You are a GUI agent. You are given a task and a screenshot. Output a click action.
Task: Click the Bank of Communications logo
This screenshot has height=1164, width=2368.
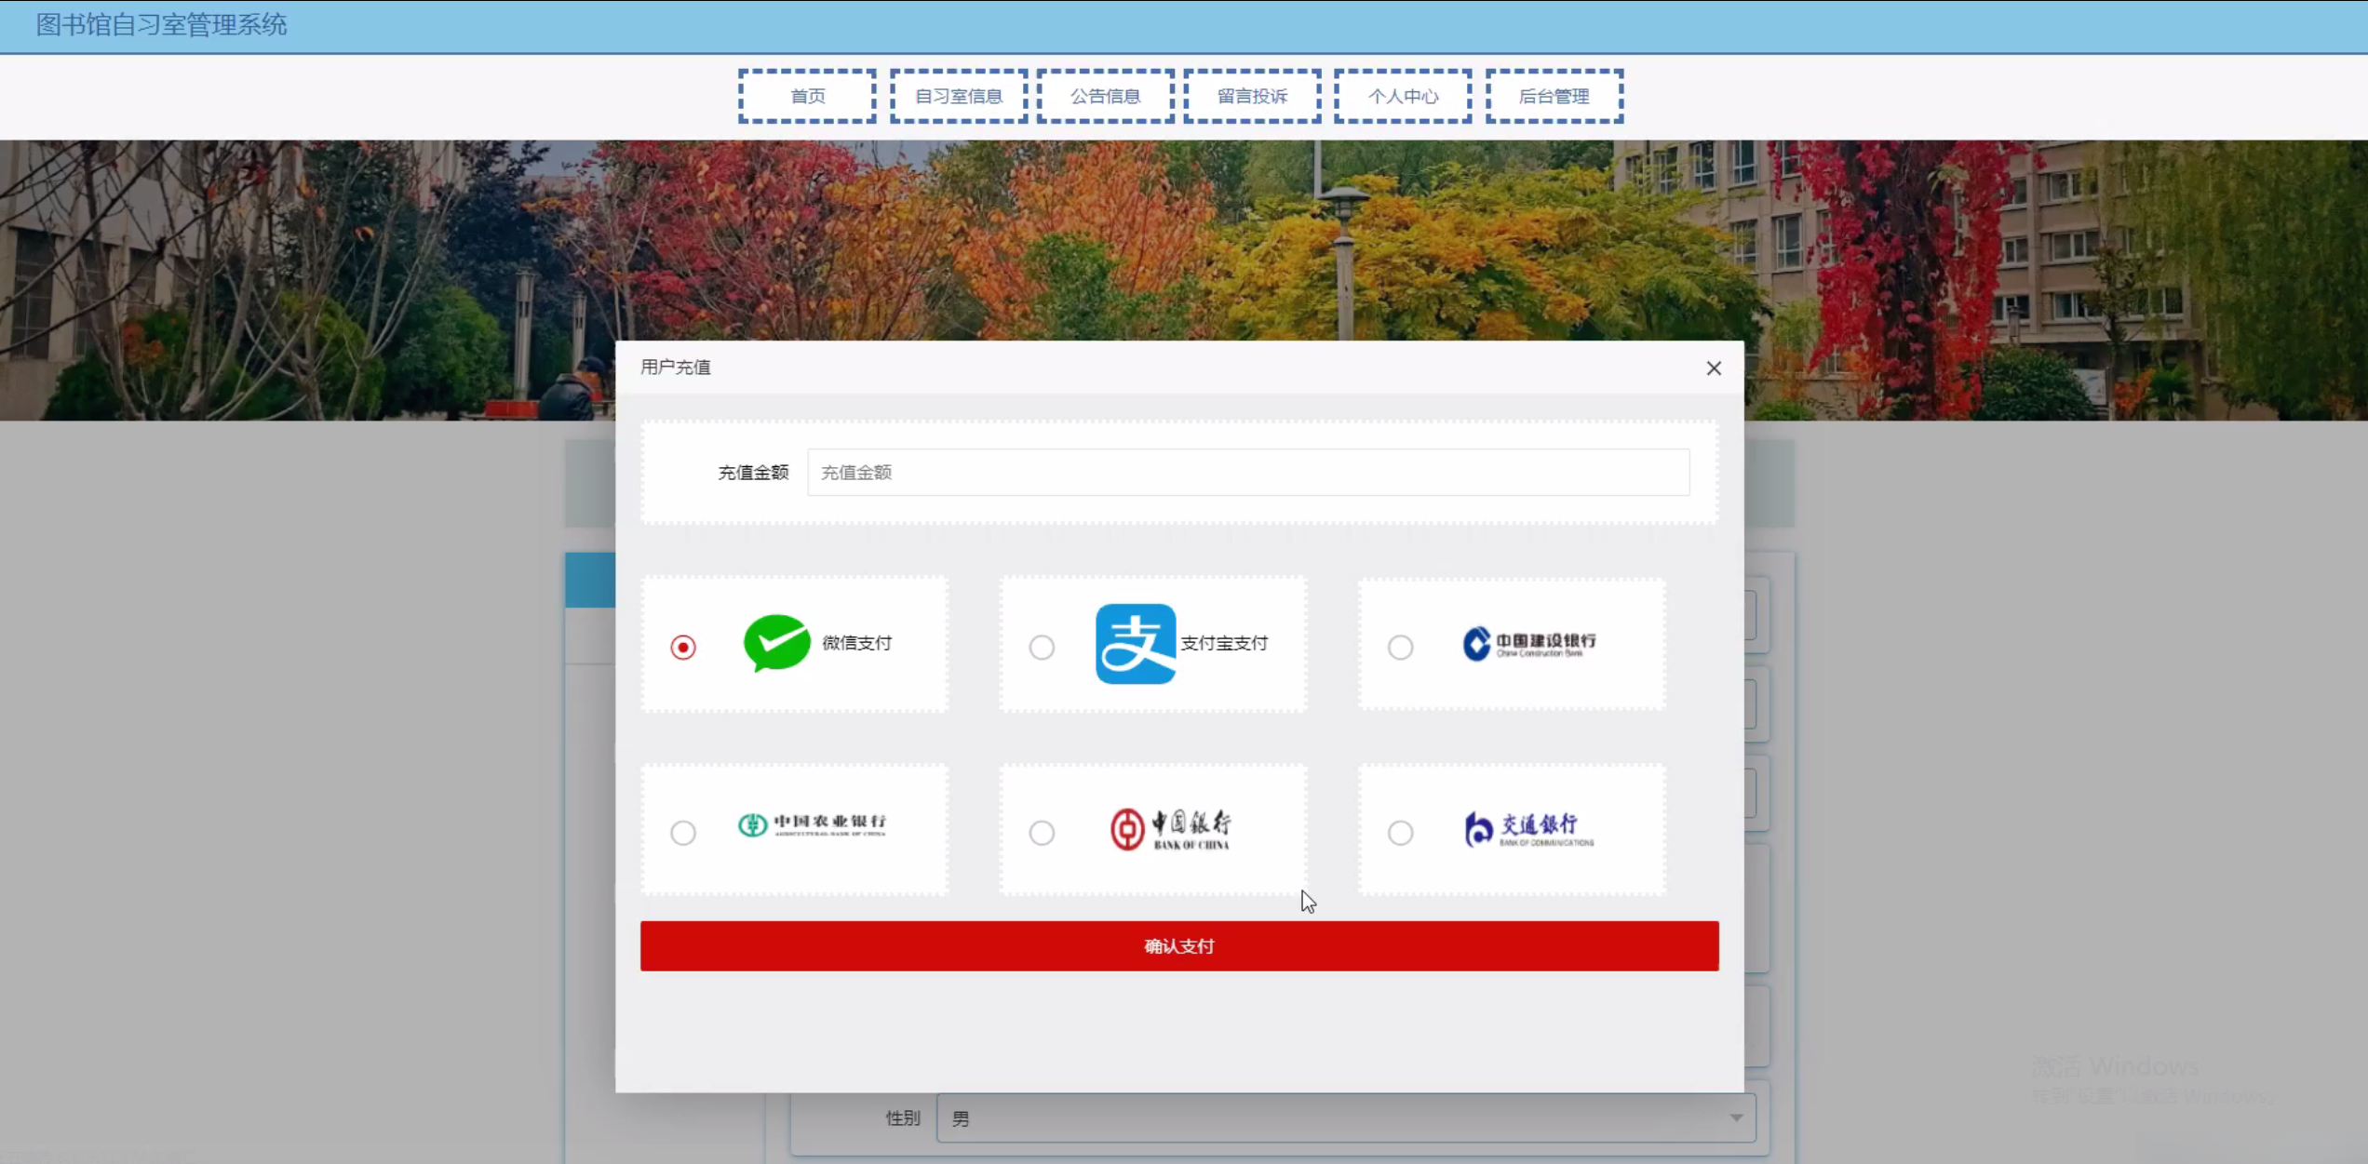point(1528,829)
